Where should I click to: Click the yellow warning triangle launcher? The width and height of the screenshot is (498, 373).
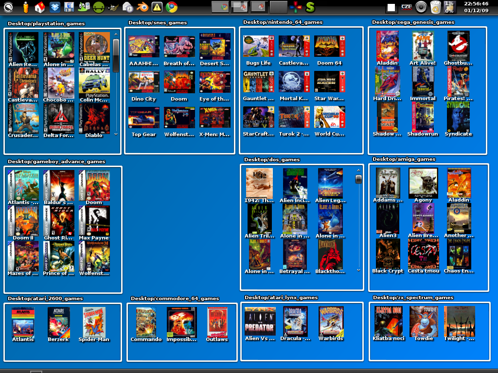pos(157,7)
